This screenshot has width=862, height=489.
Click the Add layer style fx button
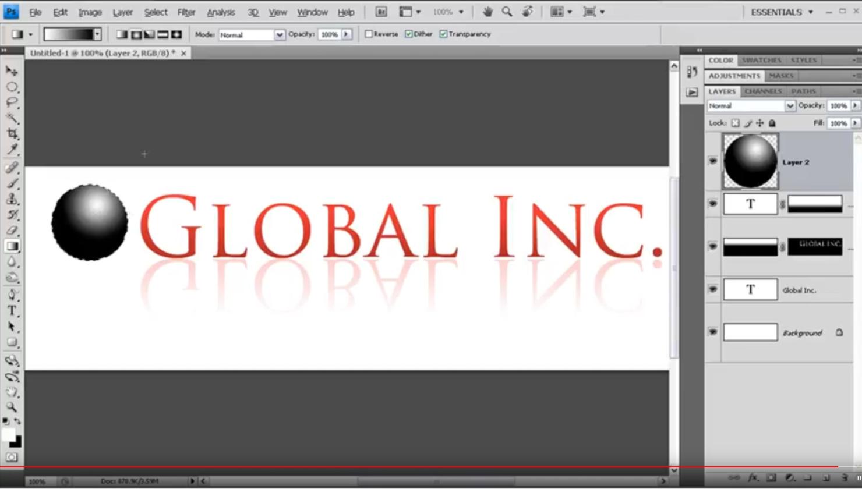point(753,477)
